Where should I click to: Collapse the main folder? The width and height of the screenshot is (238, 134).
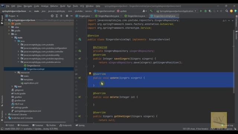[12, 38]
